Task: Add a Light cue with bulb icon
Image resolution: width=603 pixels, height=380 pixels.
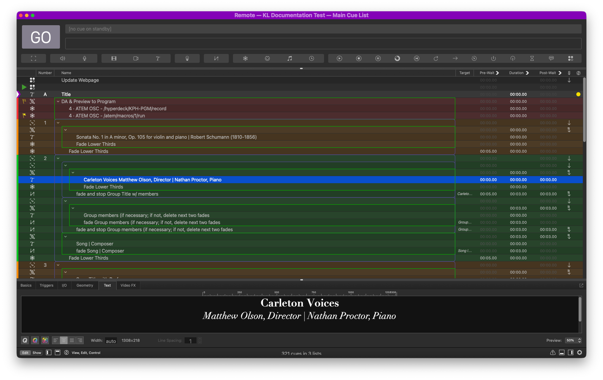Action: pos(187,58)
